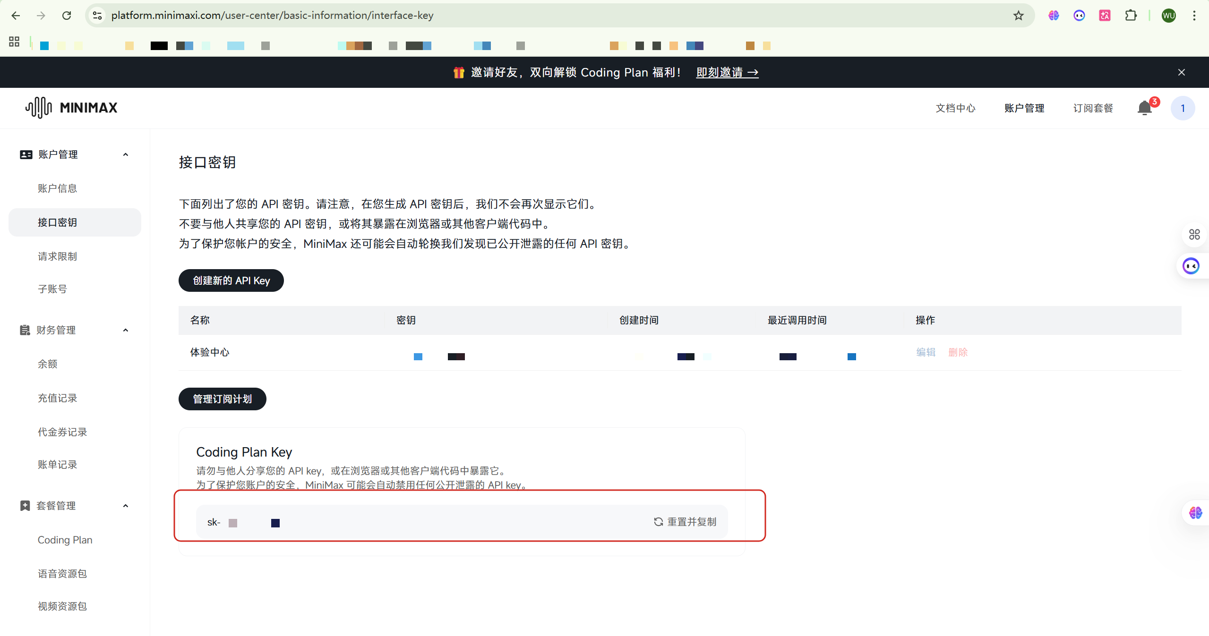The width and height of the screenshot is (1209, 636).
Task: Open the notification bell with 3 badge
Action: click(x=1144, y=108)
